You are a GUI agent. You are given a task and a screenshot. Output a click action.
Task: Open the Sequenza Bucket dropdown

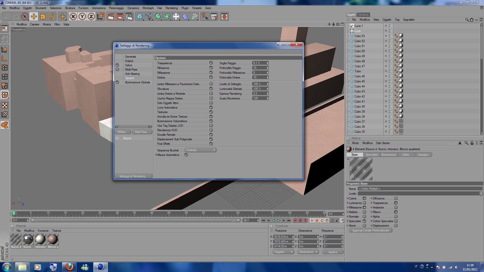point(200,150)
